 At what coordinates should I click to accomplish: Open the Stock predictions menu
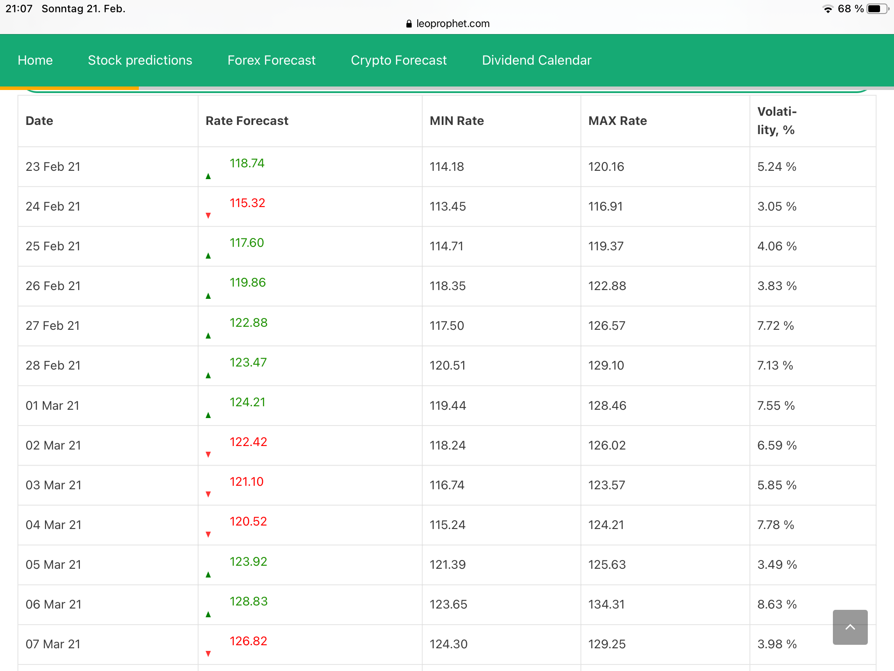(x=140, y=60)
